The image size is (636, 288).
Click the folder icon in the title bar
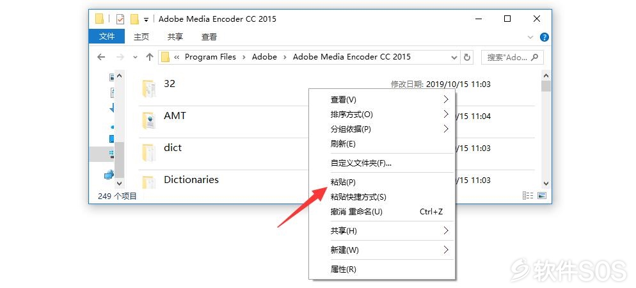click(x=99, y=19)
